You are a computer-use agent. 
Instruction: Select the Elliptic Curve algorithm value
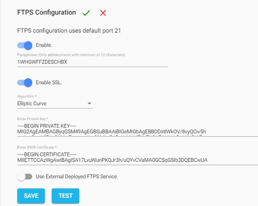click(32, 103)
